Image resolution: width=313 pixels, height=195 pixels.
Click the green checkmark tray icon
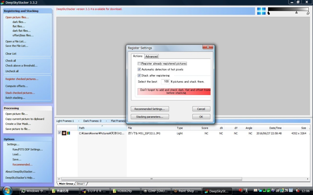click(269, 190)
